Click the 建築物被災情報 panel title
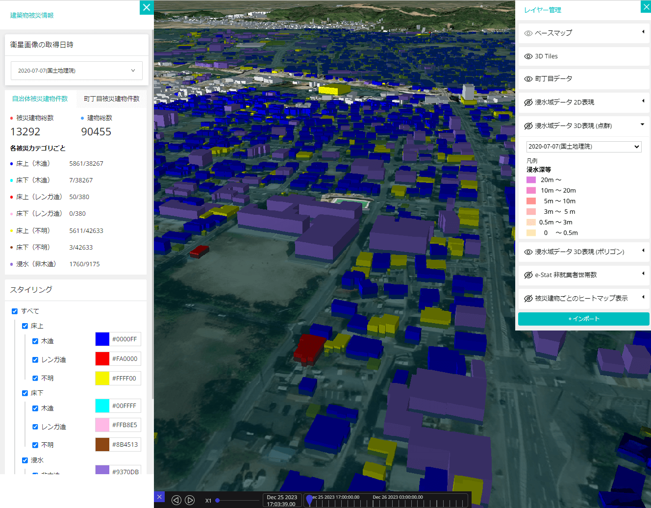 coord(32,16)
